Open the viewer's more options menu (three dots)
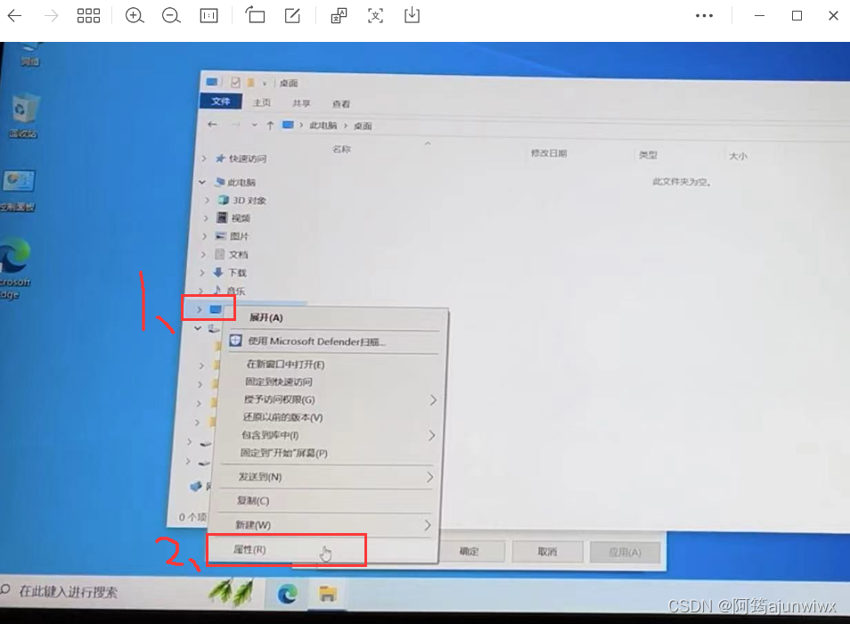This screenshot has width=850, height=624. (704, 16)
